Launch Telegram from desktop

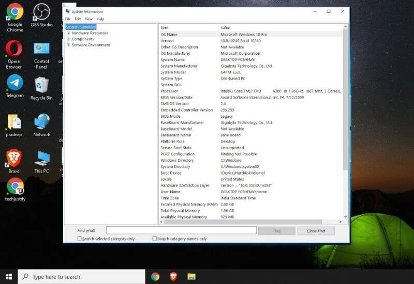tap(15, 86)
